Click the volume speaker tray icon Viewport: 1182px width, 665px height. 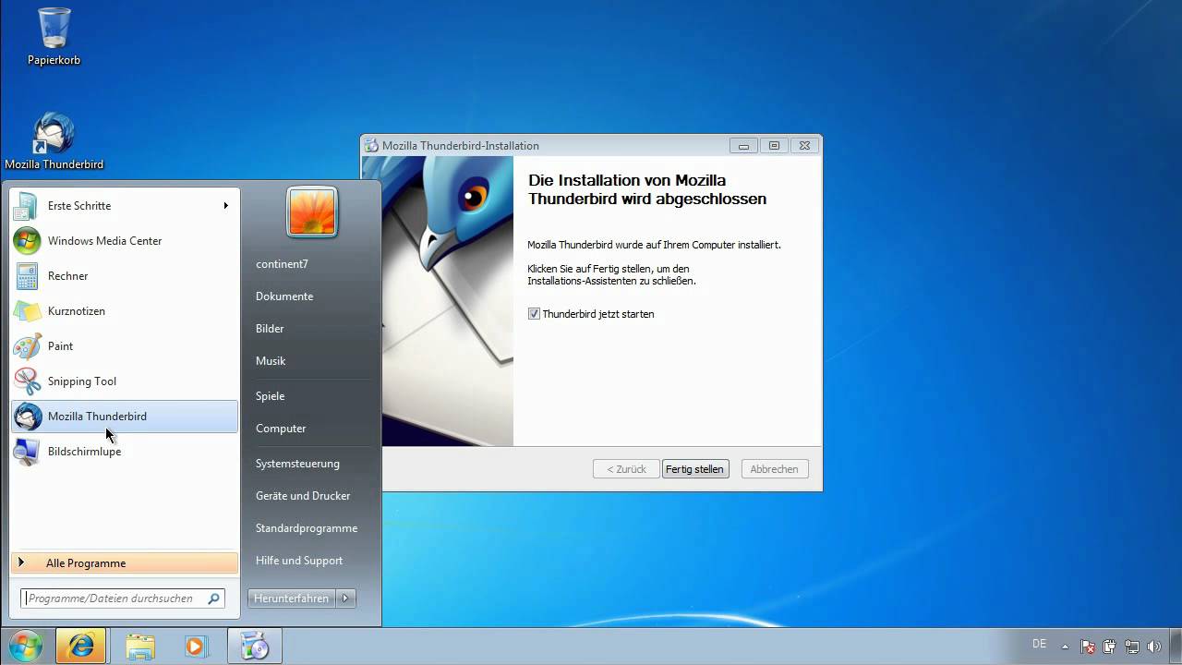pos(1153,647)
